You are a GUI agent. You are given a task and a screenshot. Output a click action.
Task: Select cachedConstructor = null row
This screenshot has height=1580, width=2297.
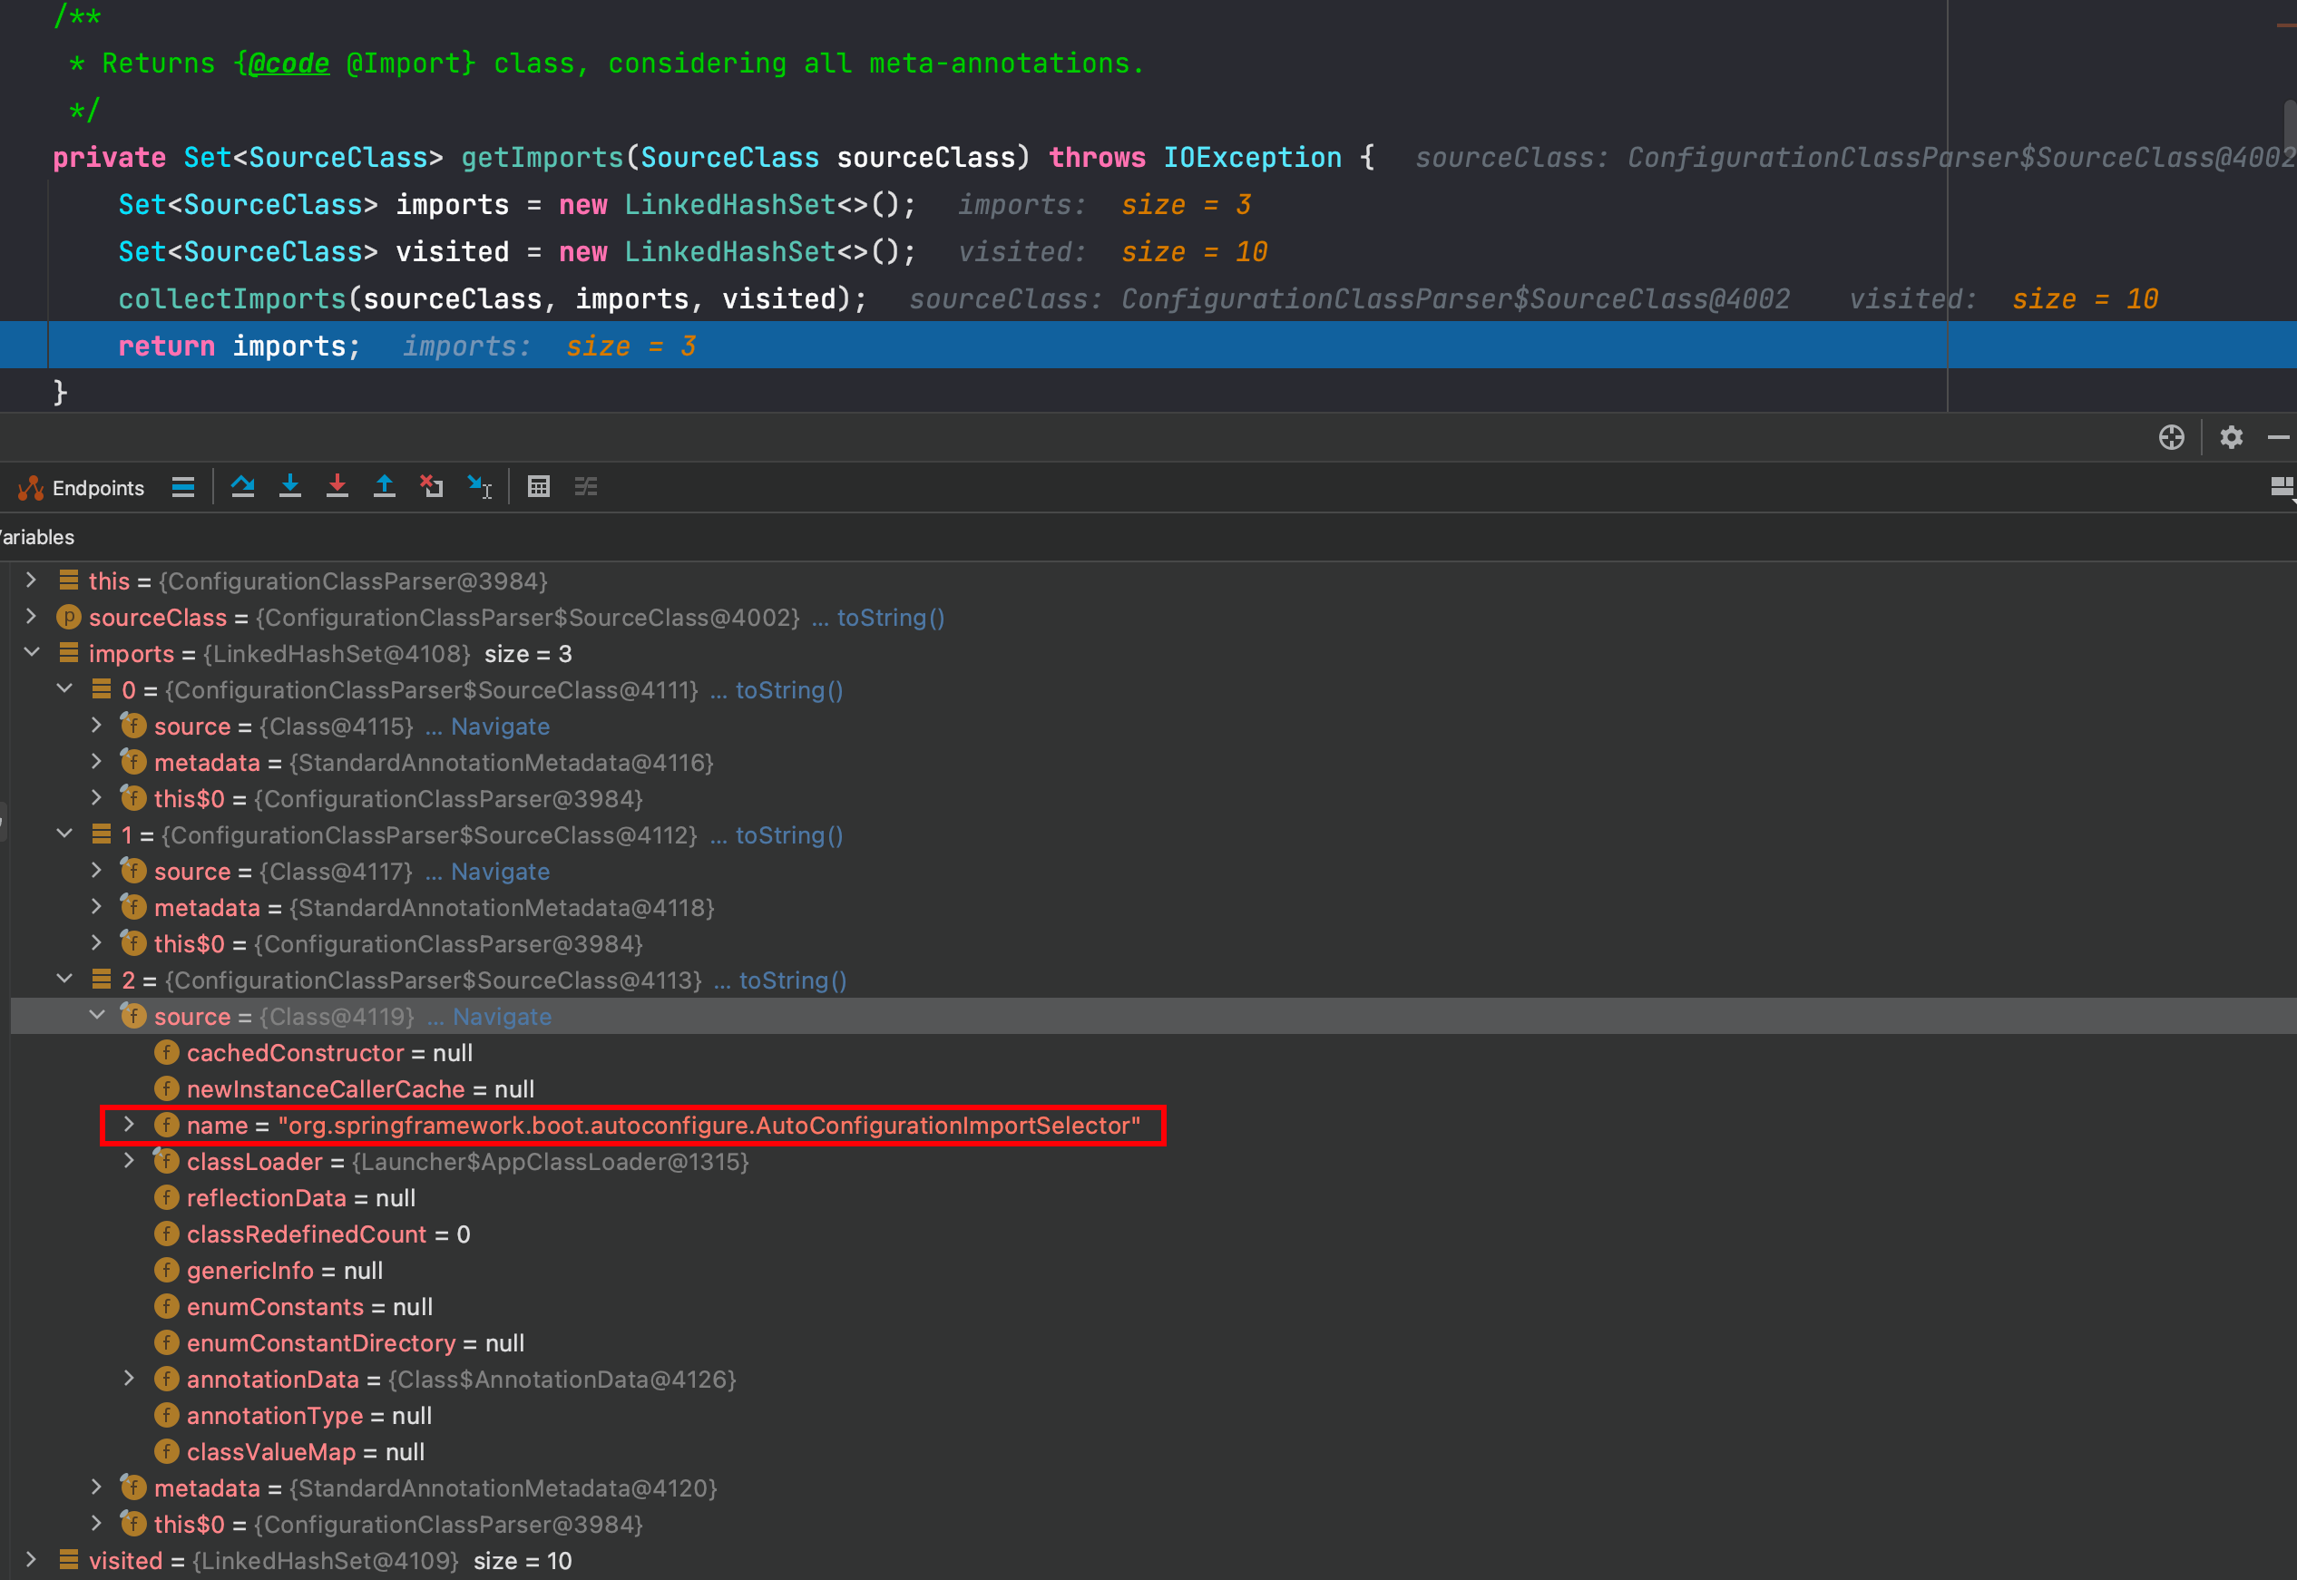point(1153,1052)
